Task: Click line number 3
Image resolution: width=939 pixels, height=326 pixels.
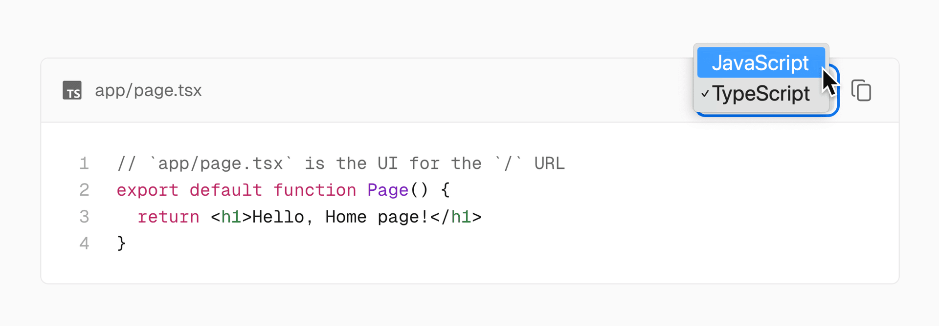Action: coord(84,217)
